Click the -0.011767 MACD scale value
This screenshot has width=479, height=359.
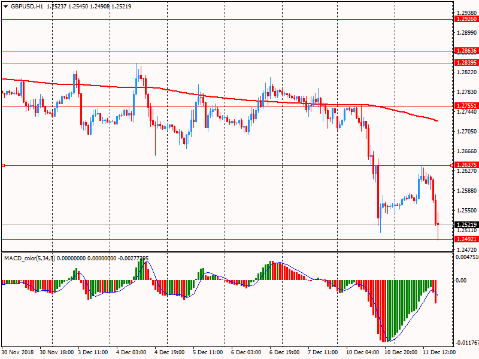click(x=467, y=343)
